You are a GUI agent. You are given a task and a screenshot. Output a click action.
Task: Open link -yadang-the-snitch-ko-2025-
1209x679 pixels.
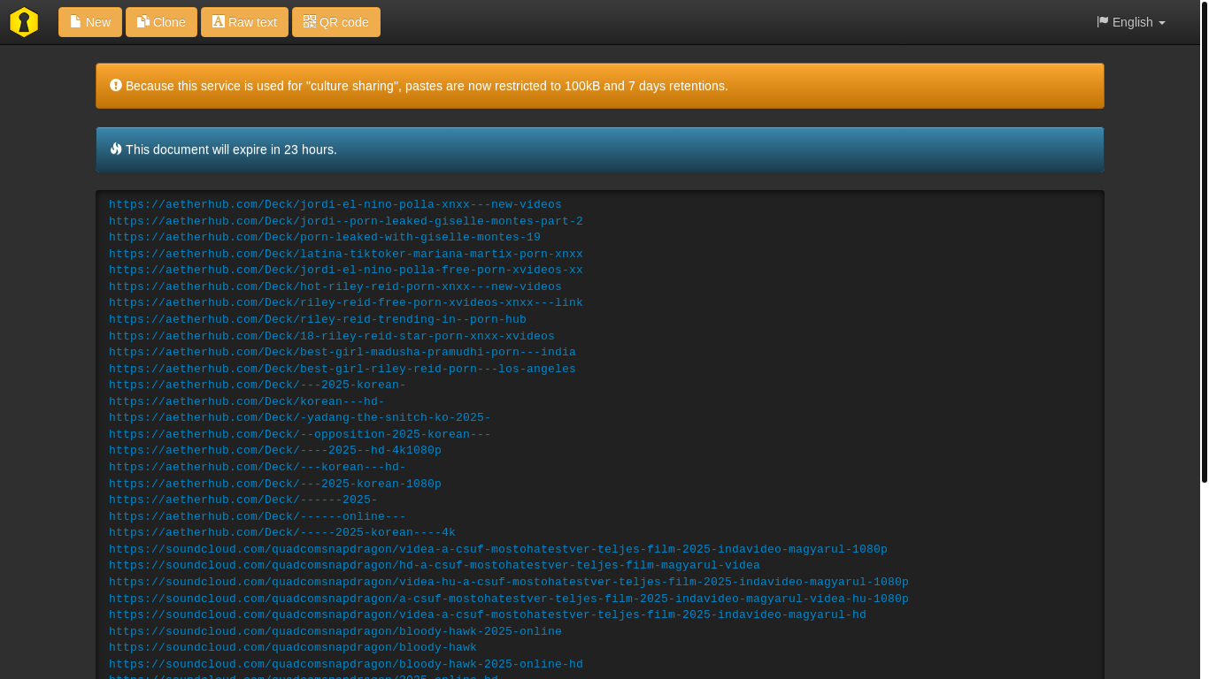click(300, 417)
